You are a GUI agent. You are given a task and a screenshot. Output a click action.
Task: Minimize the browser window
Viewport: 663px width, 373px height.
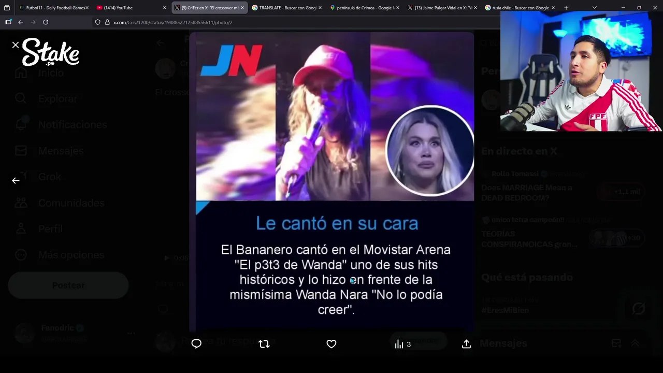pos(623,8)
